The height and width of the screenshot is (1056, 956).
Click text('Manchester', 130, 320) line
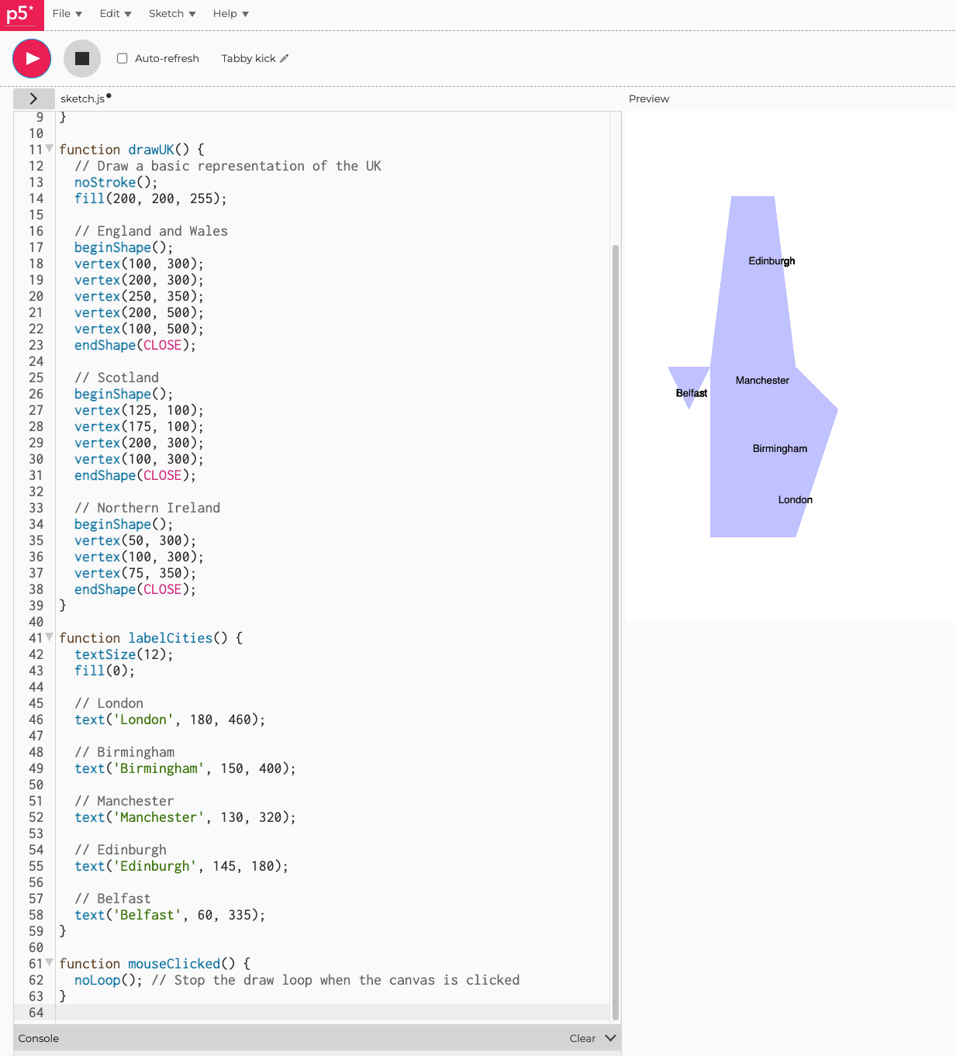pos(185,817)
